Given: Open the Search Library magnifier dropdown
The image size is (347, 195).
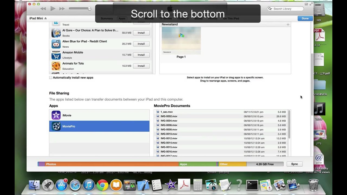Looking at the screenshot, I should click(x=270, y=9).
